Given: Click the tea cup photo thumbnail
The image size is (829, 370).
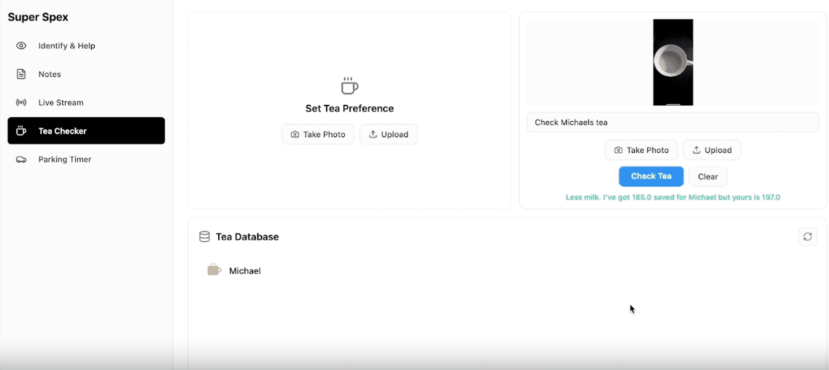Looking at the screenshot, I should coord(672,62).
